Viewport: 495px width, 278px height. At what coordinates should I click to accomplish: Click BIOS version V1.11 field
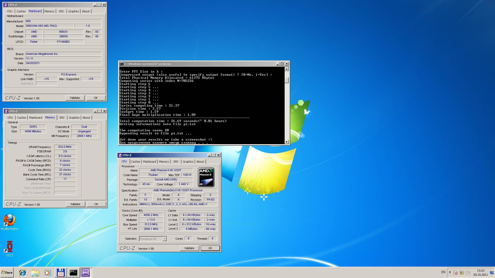click(63, 58)
